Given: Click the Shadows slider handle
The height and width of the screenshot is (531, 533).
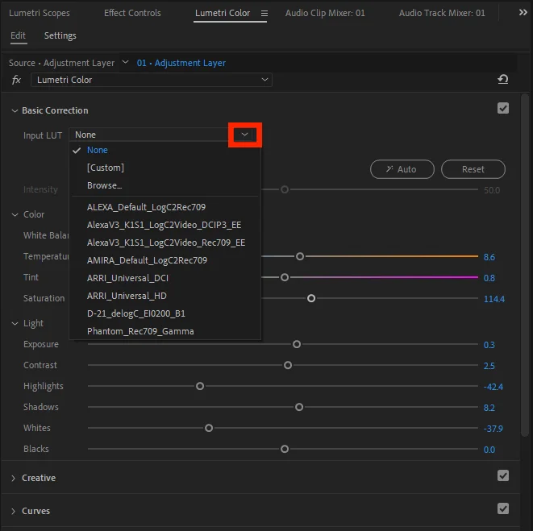Looking at the screenshot, I should click(299, 408).
